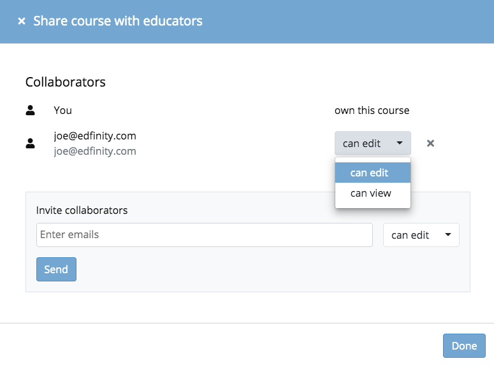Click the person icon next to You

click(30, 110)
